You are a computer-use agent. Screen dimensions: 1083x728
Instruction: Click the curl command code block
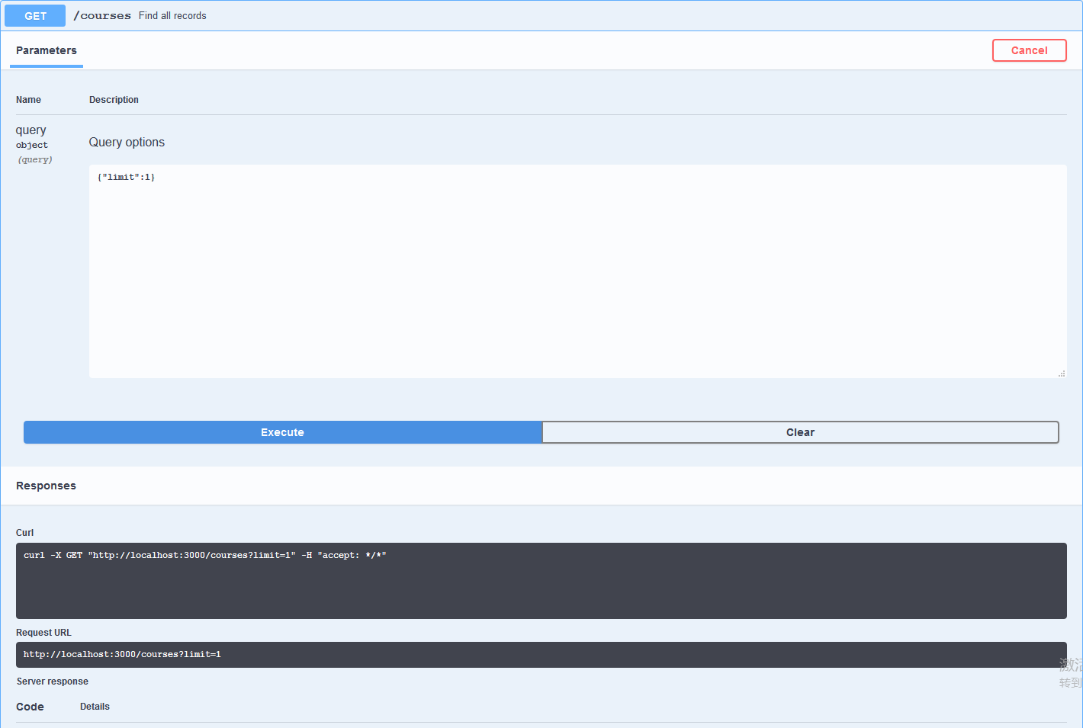(541, 581)
